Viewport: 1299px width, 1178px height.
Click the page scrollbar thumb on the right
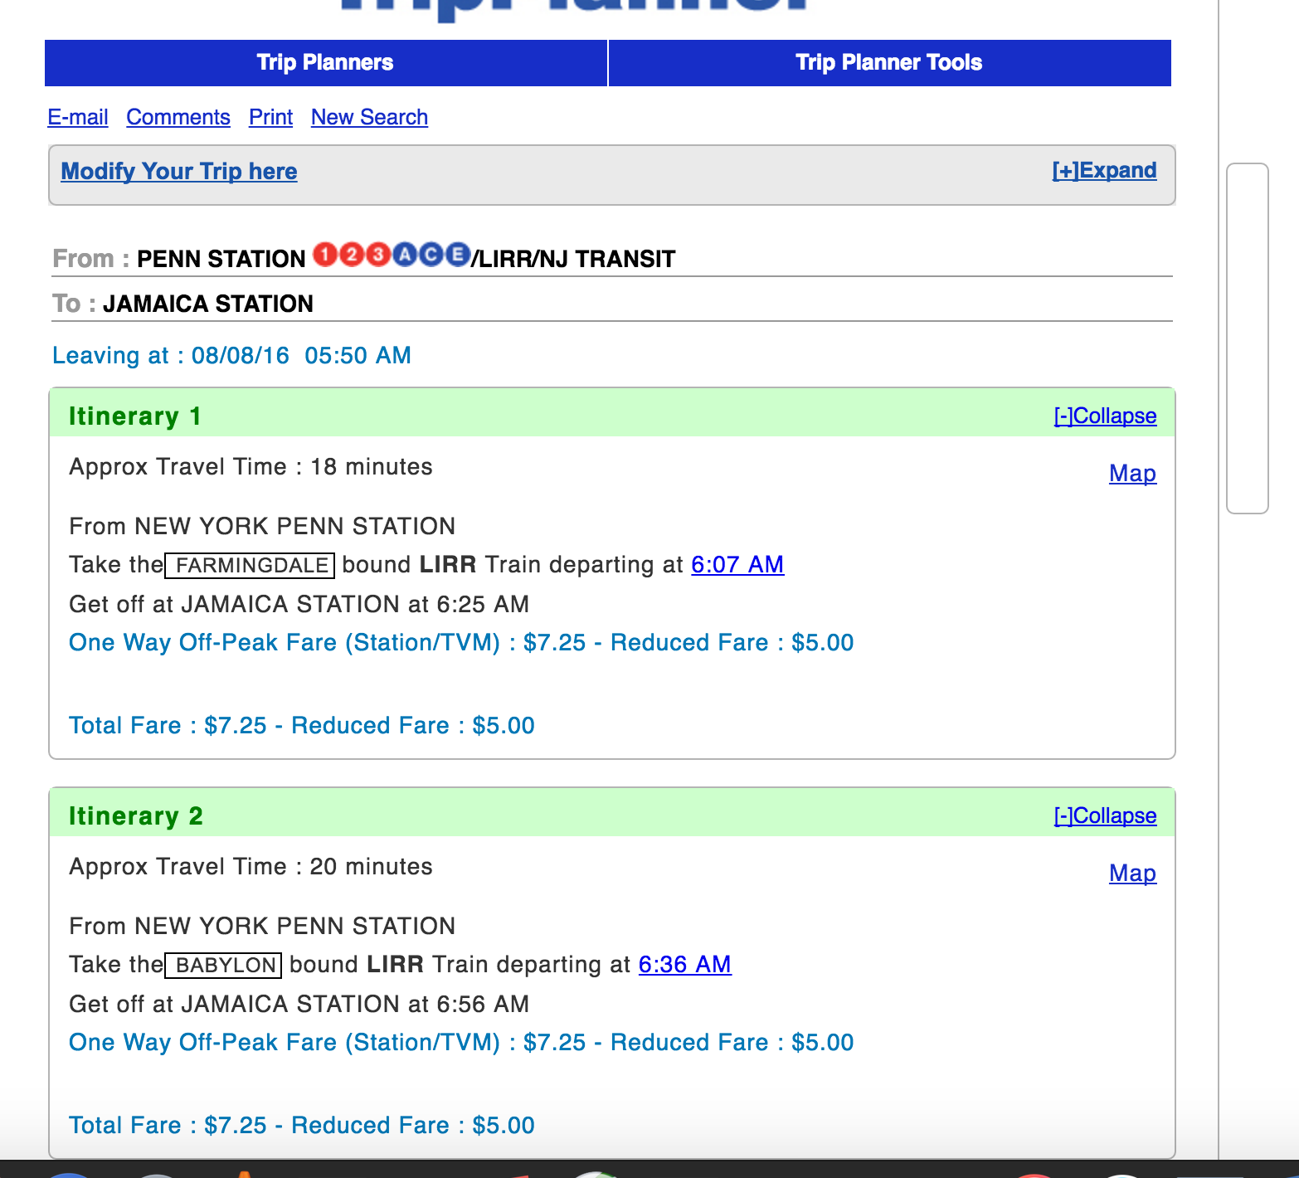click(x=1248, y=338)
